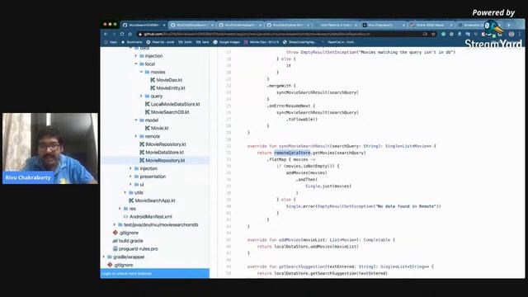Close the first MovieSearchOMDB tab
Image resolution: width=528 pixels, height=297 pixels.
pos(164,25)
